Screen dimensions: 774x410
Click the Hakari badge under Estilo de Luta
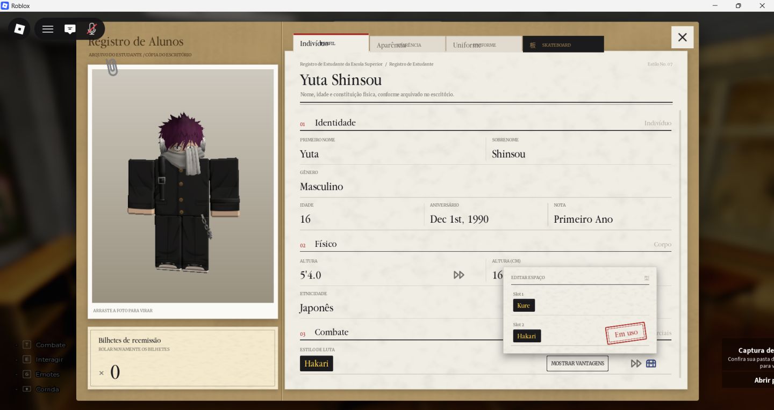tap(317, 363)
